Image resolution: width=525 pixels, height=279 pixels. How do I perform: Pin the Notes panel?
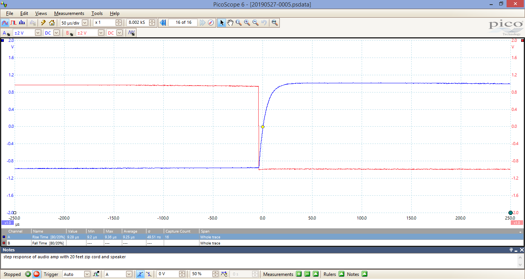(512, 250)
